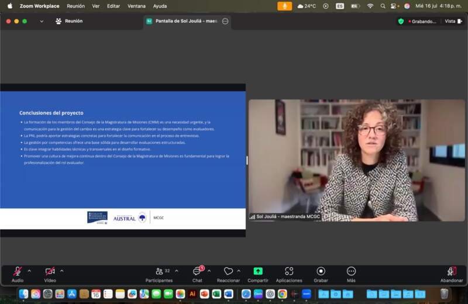Open Excel from the Dock
The width and height of the screenshot is (468, 304).
click(216, 294)
